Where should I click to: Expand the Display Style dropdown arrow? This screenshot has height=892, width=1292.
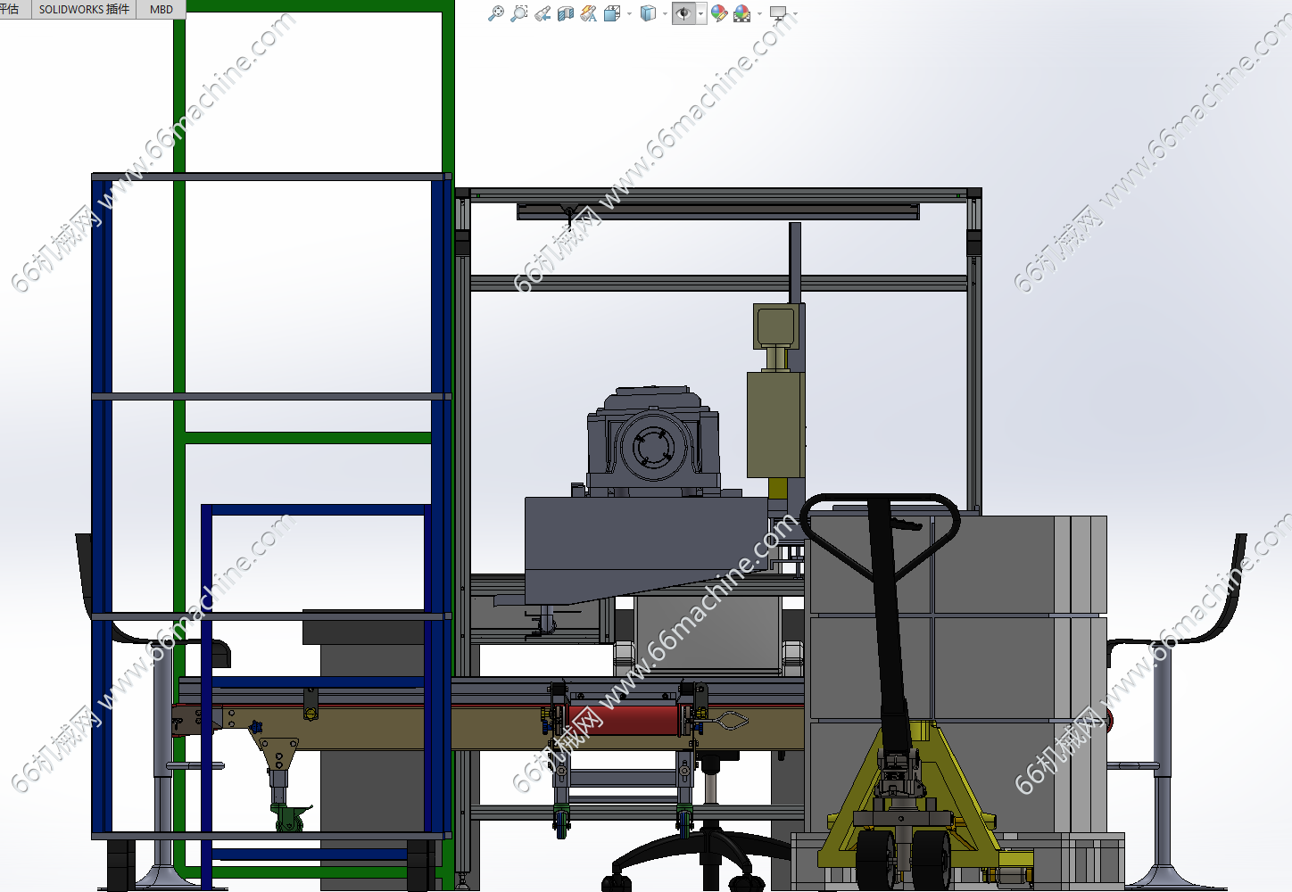click(665, 14)
